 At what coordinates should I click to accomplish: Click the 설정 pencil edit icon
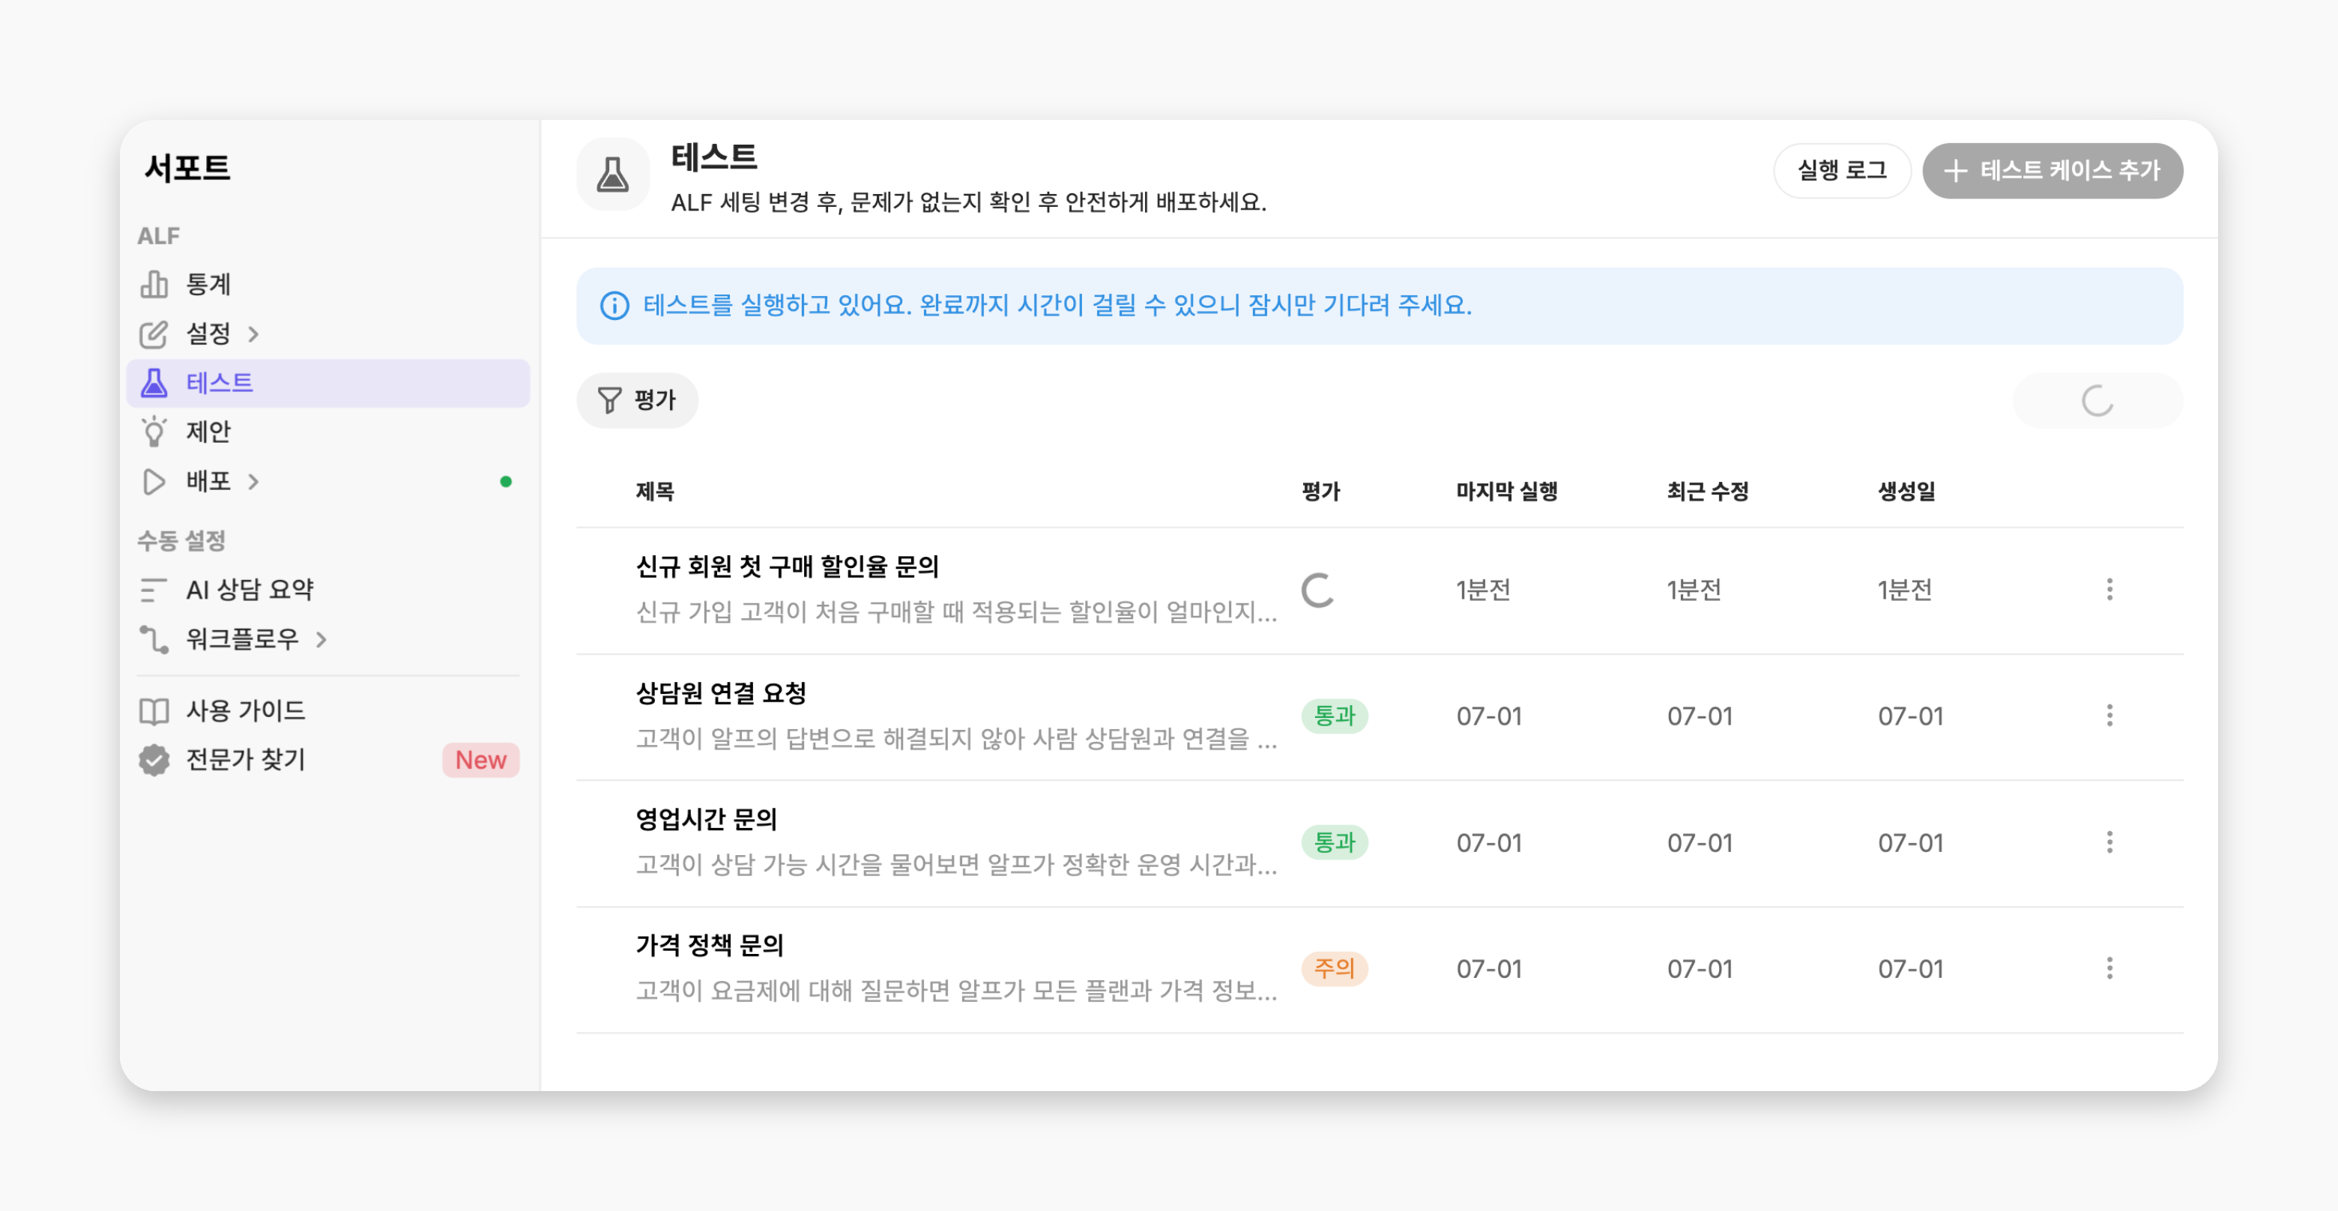click(x=154, y=333)
